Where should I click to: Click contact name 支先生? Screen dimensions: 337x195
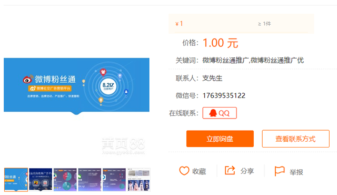212,78
